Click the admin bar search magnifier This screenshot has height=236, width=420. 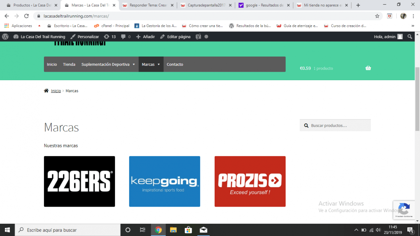[x=410, y=37]
